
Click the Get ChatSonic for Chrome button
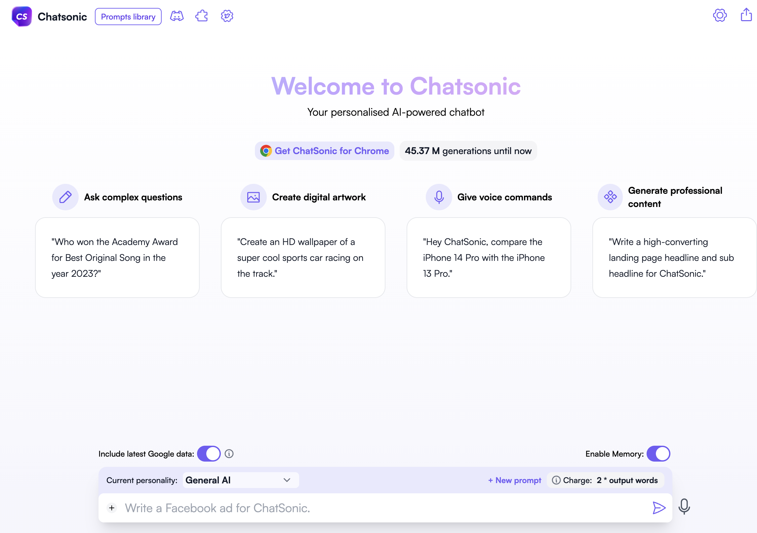325,150
